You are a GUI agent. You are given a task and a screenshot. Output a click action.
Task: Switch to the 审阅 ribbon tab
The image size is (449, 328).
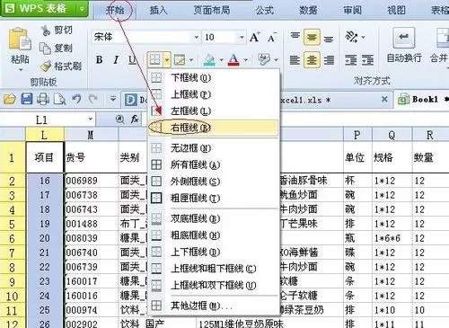click(x=352, y=10)
